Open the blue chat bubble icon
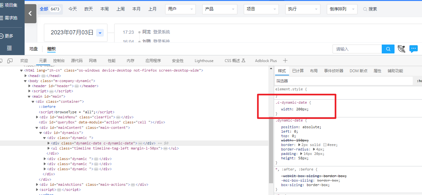 [x=414, y=49]
